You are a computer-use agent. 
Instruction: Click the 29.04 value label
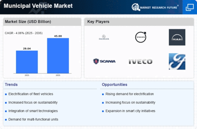click(27, 49)
